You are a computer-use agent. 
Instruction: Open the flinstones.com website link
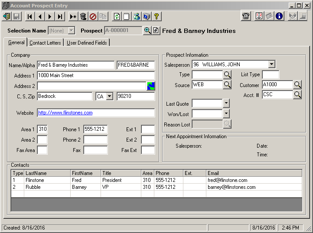65,113
